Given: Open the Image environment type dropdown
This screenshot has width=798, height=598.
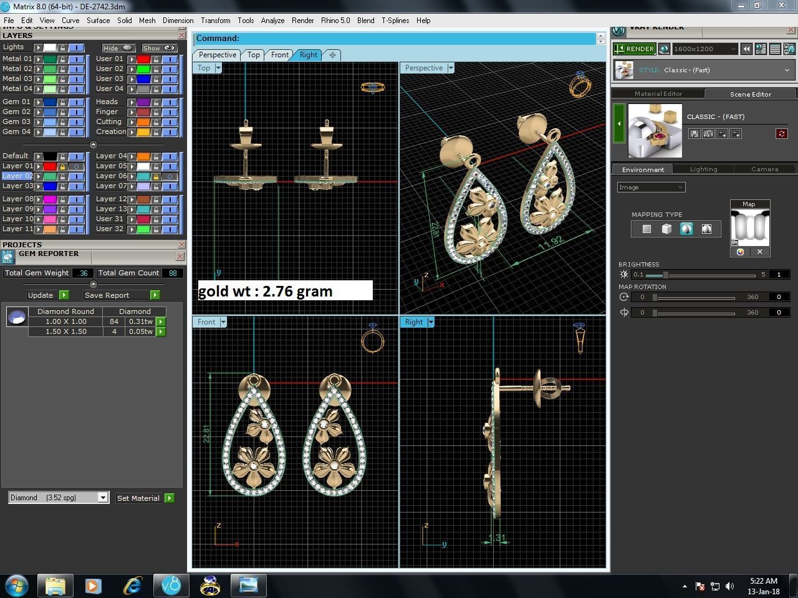Looking at the screenshot, I should coord(651,187).
